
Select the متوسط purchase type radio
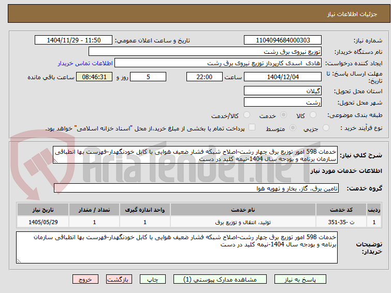click(x=293, y=128)
